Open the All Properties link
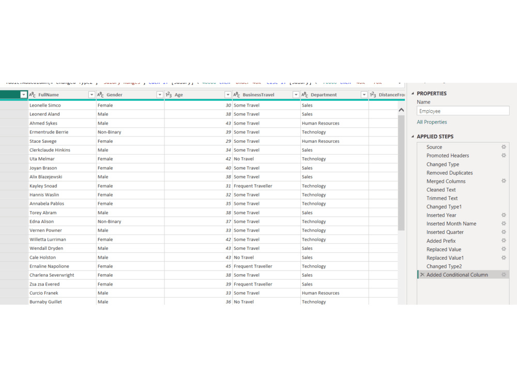This screenshot has width=517, height=388. (x=432, y=122)
